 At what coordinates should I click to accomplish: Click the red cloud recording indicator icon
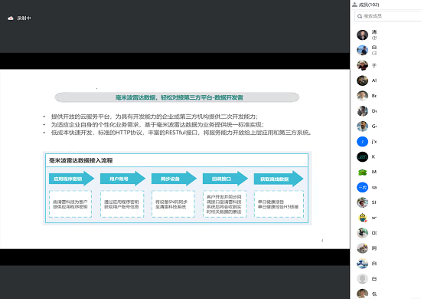(x=11, y=18)
